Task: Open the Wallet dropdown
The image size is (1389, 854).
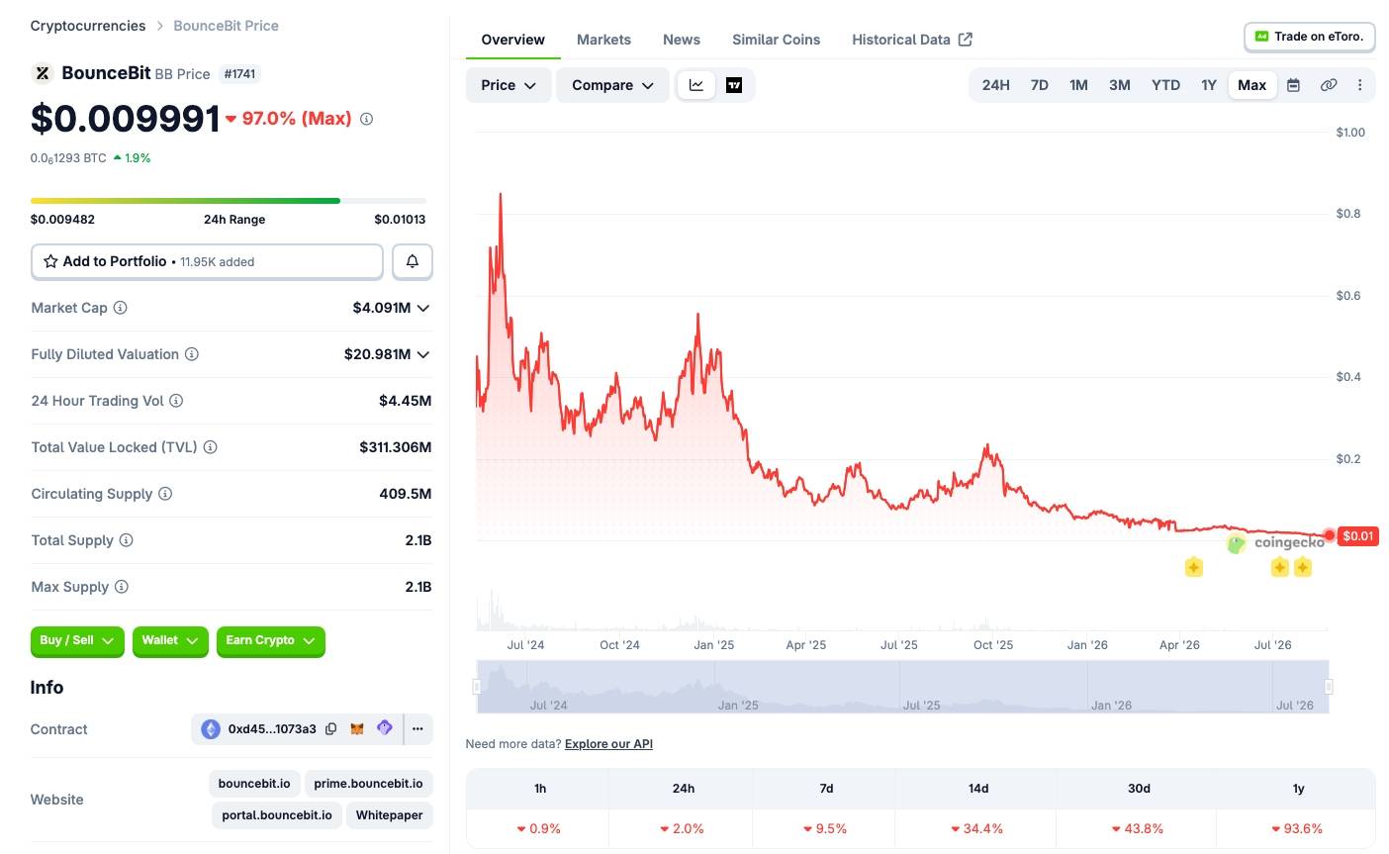Action: click(x=170, y=641)
